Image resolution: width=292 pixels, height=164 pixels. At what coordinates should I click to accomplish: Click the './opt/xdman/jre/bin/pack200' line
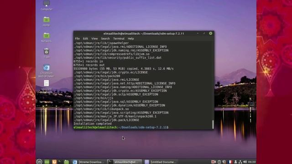pos(97,76)
